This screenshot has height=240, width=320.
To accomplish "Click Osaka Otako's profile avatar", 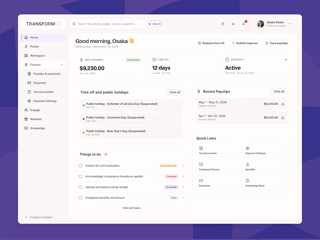I will [260, 24].
